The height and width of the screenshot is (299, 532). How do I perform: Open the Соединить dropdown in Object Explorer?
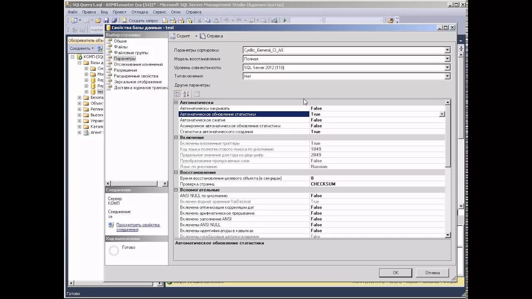click(82, 49)
